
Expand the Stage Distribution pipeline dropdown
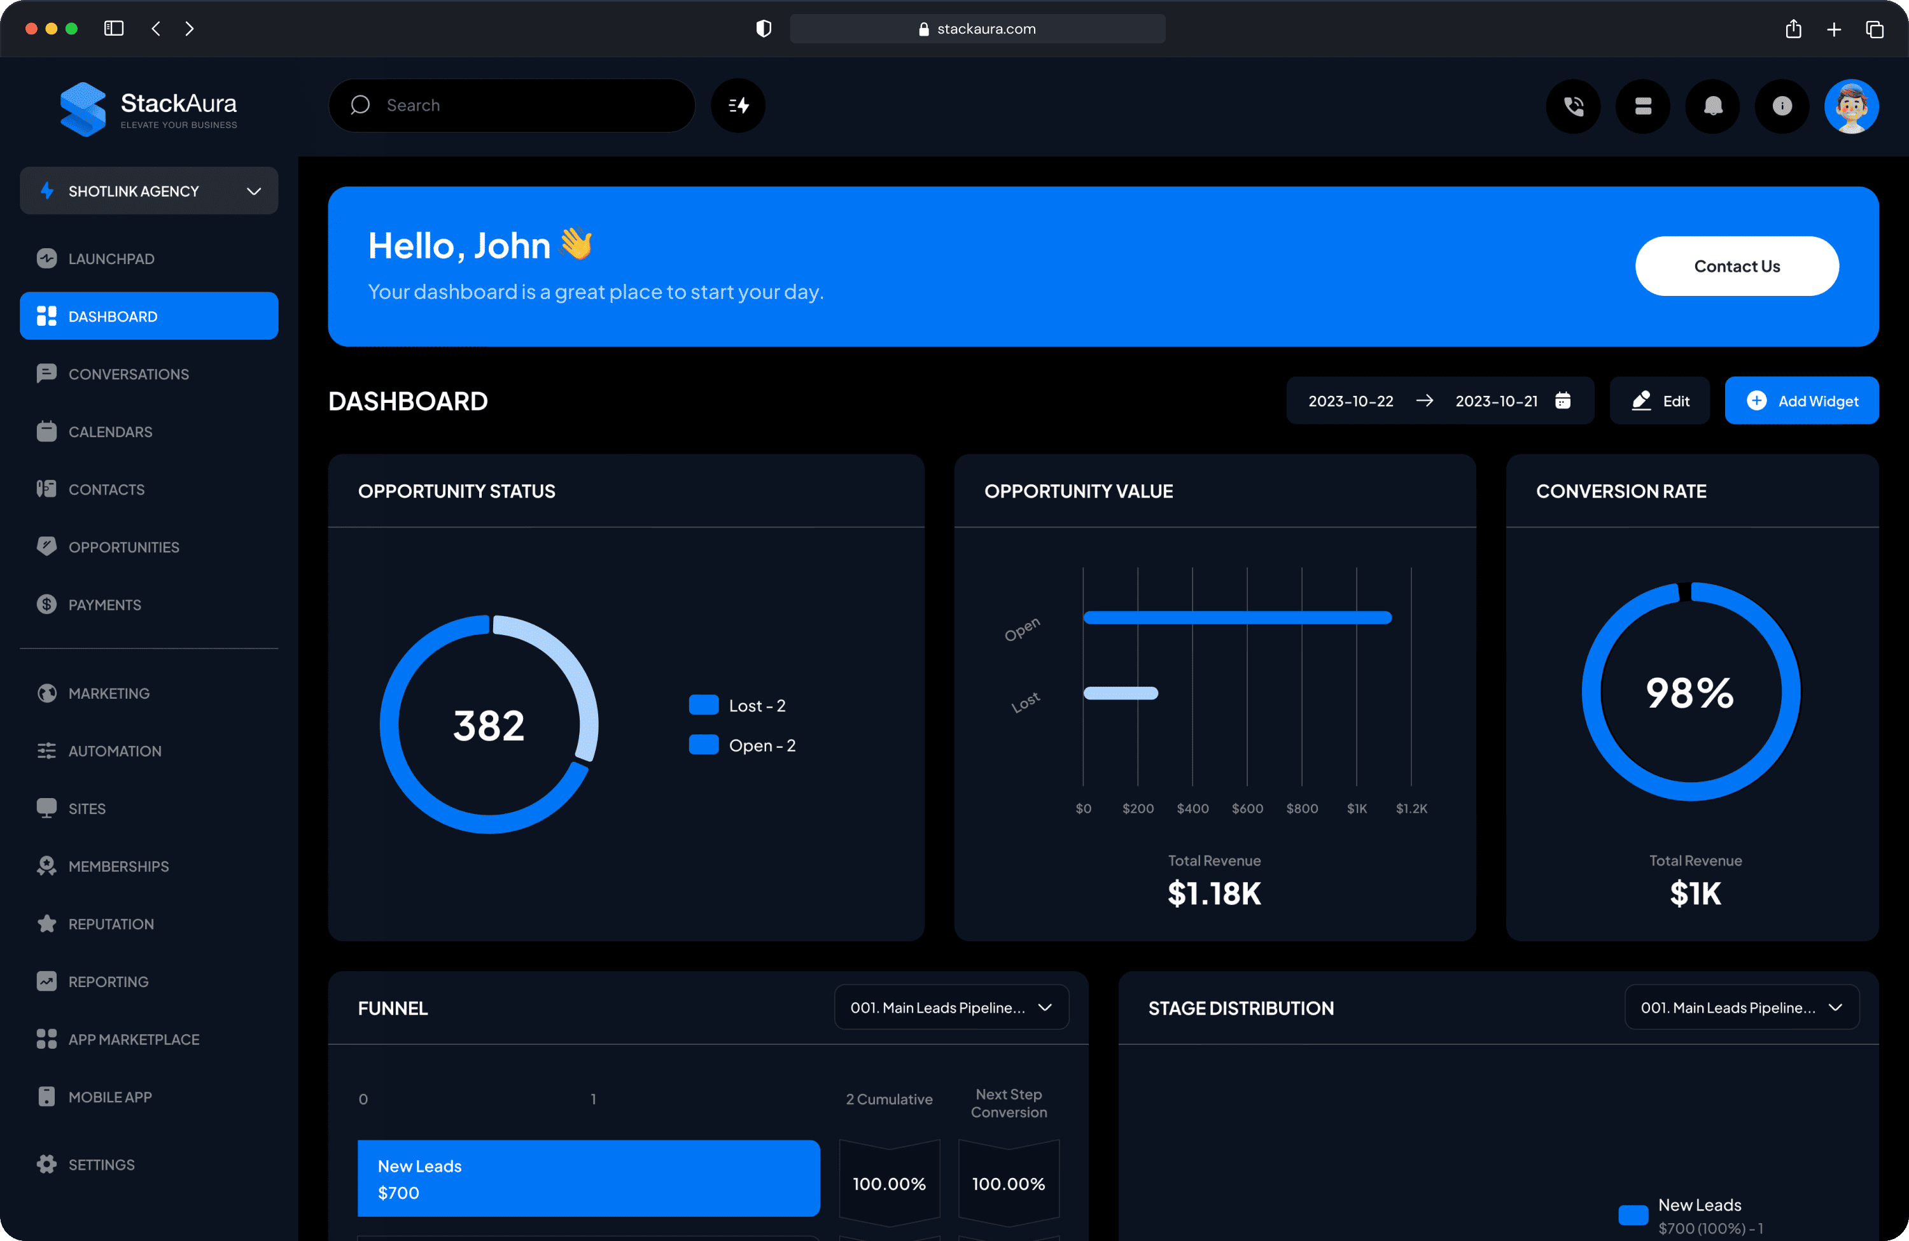pos(1742,1007)
